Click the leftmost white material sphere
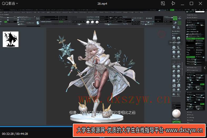Screen dimensions: 207x138 click(88, 22)
